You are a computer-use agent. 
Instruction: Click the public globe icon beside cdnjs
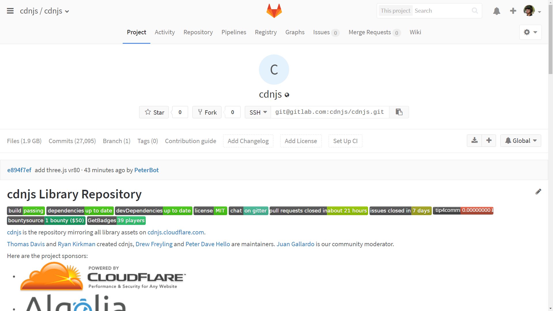coord(287,95)
